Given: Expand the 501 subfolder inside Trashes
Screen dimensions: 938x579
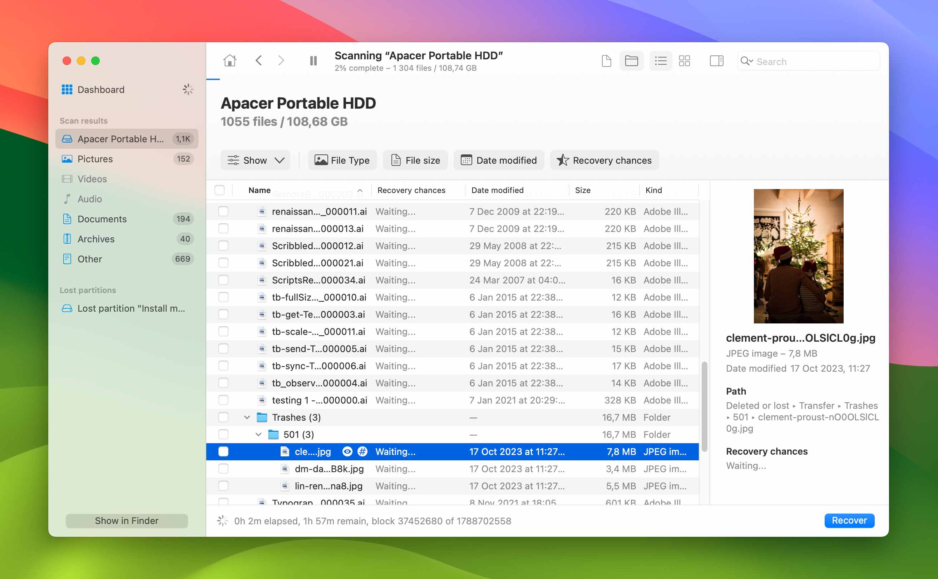Looking at the screenshot, I should [x=257, y=434].
